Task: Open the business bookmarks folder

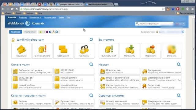Action: tap(28, 13)
